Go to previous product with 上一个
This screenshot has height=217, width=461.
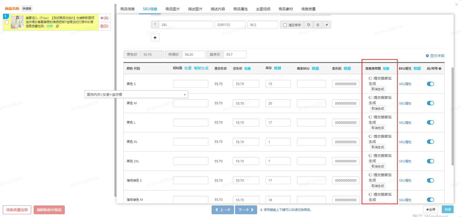click(223, 210)
